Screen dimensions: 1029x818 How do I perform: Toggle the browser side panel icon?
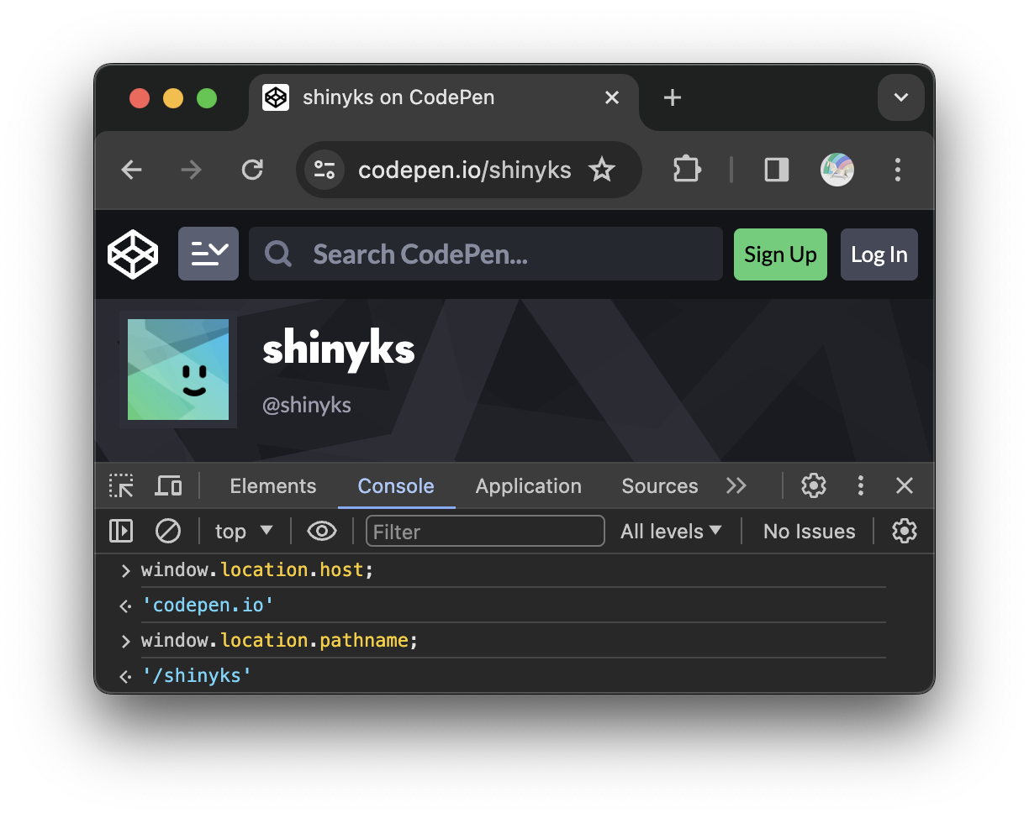pyautogui.click(x=777, y=170)
